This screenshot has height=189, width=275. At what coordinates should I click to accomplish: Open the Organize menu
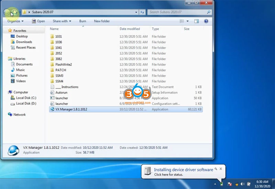(x=15, y=21)
